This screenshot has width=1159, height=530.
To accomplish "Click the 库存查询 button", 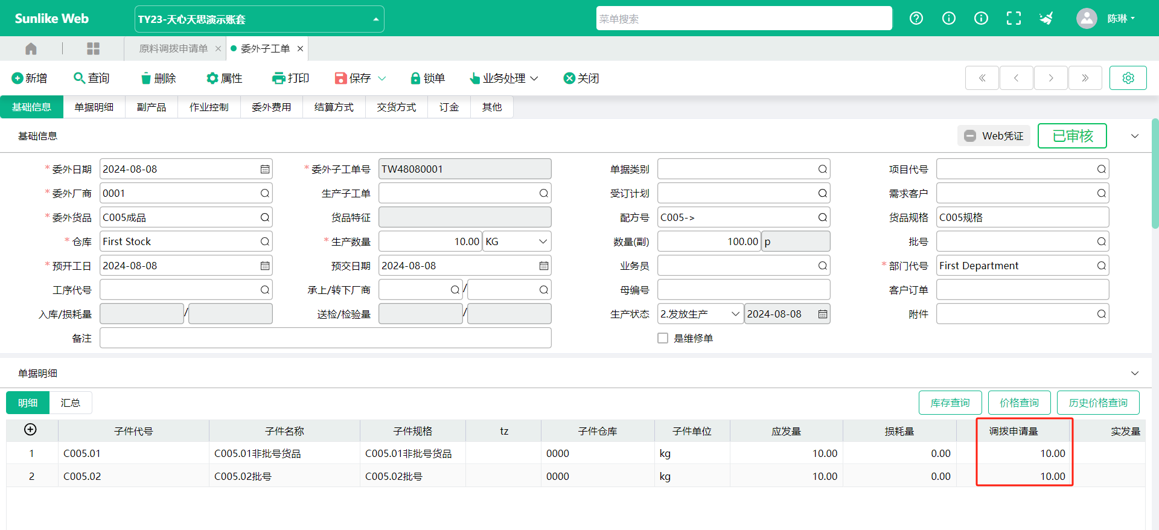I will (950, 403).
